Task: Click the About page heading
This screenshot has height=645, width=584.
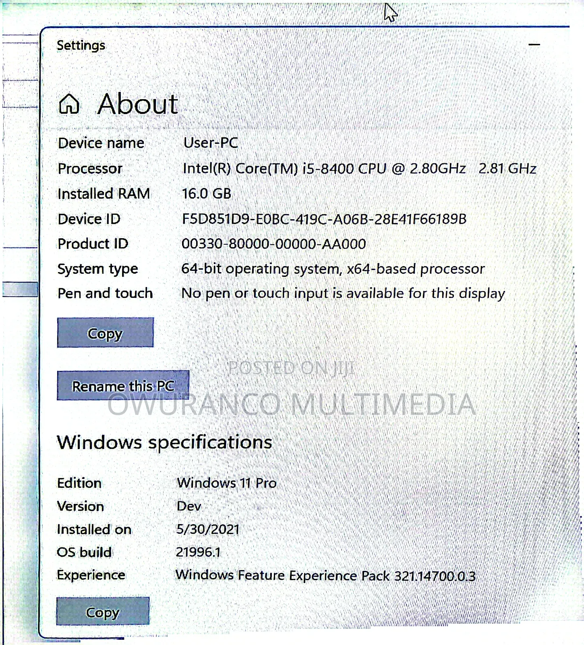Action: pyautogui.click(x=138, y=104)
